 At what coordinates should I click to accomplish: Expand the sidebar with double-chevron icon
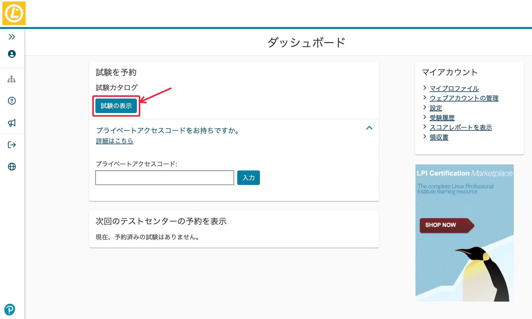pyautogui.click(x=12, y=37)
